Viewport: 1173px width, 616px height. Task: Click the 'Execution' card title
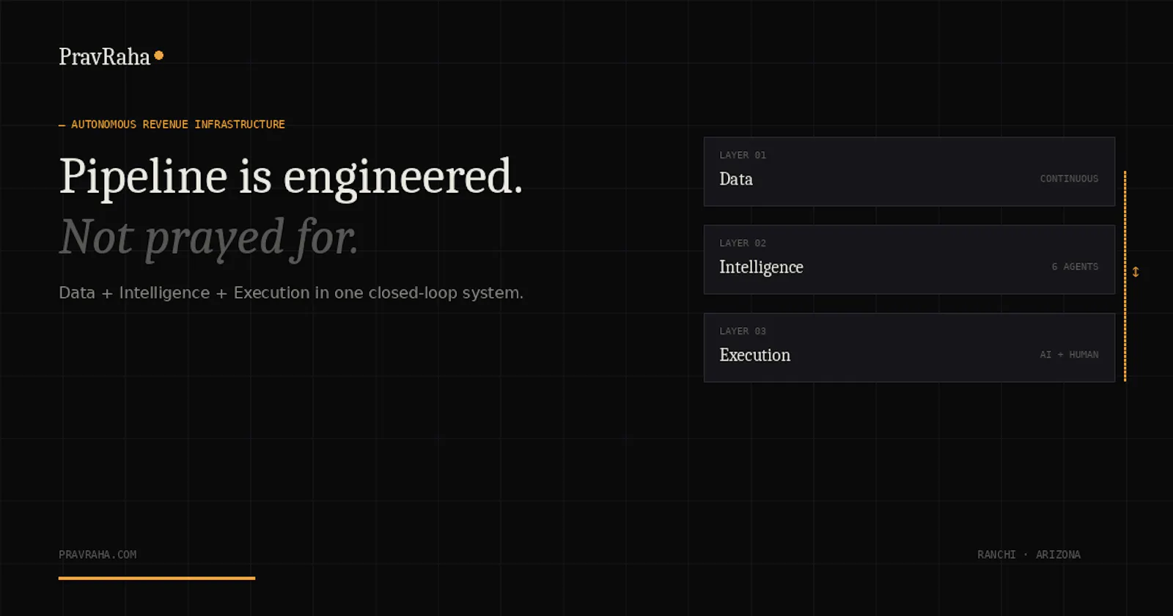click(x=755, y=355)
